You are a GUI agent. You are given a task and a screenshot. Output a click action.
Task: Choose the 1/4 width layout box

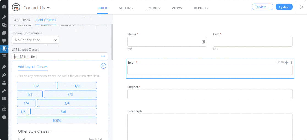pyautogui.click(x=26, y=103)
